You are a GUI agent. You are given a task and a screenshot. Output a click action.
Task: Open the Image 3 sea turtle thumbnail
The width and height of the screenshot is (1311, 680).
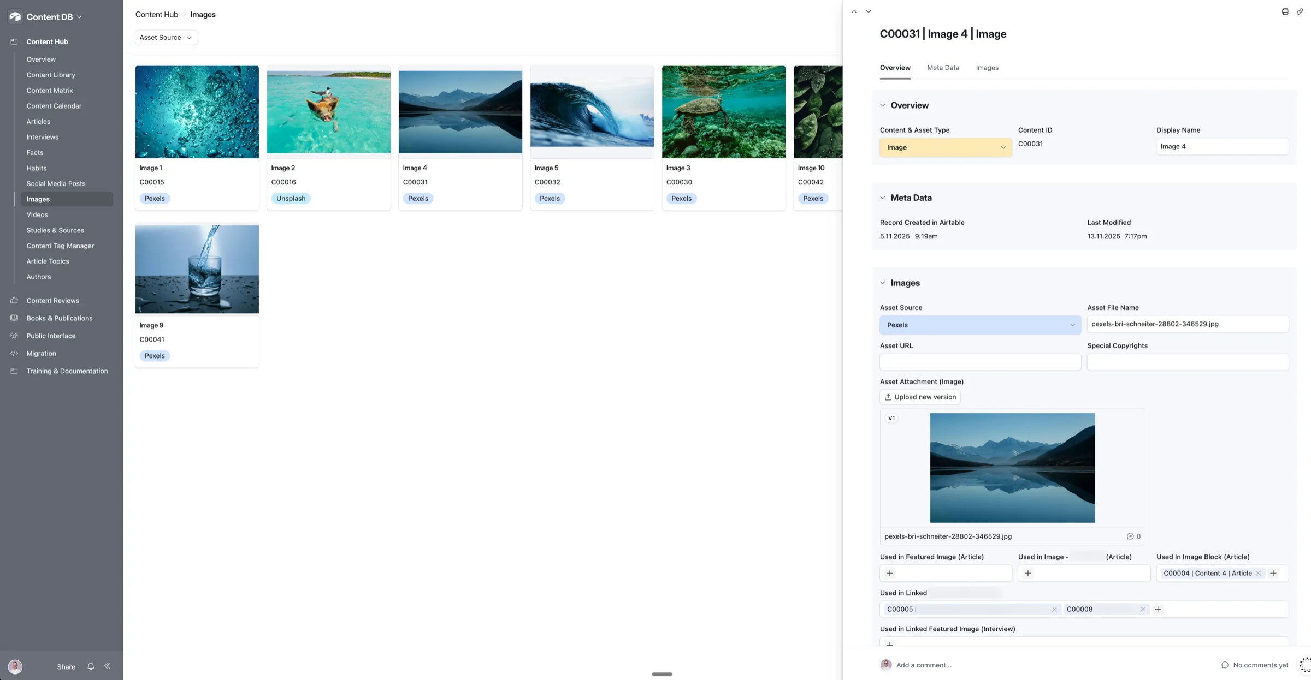point(724,112)
